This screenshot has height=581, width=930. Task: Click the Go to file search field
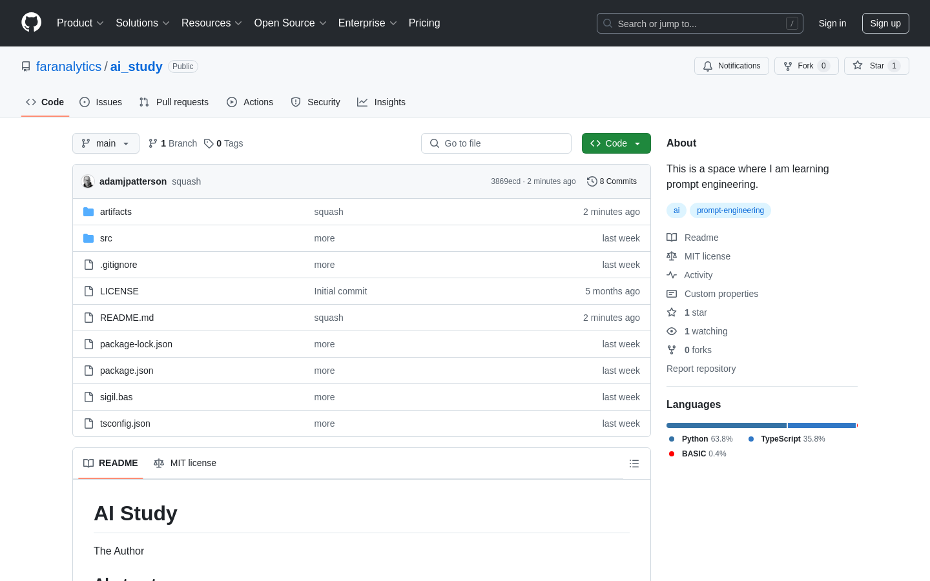pyautogui.click(x=496, y=143)
